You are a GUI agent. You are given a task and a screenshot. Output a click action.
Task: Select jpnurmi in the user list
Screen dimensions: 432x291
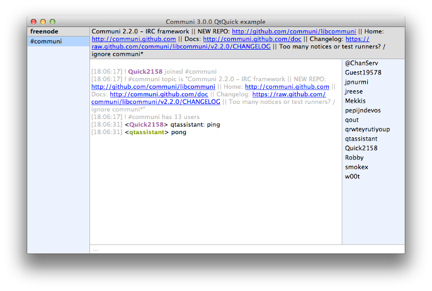click(356, 82)
